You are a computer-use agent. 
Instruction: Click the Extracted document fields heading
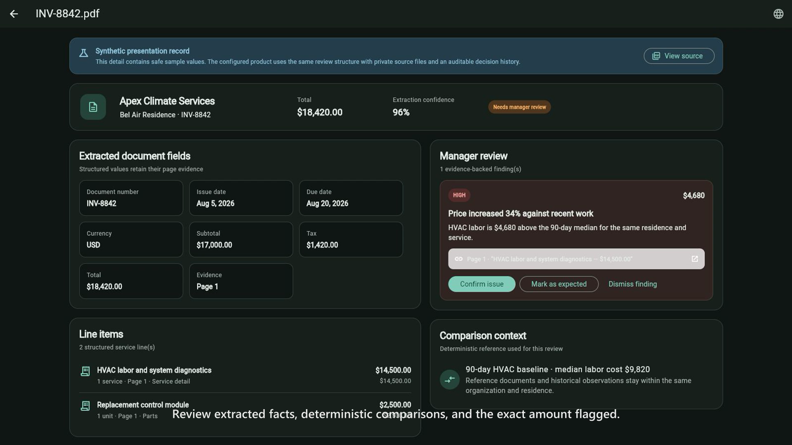tap(134, 156)
